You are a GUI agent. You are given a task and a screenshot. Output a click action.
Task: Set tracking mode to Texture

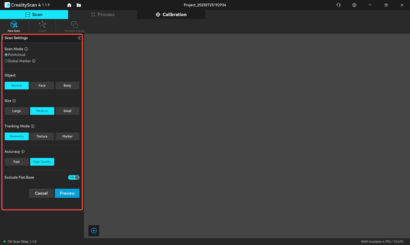pyautogui.click(x=42, y=136)
